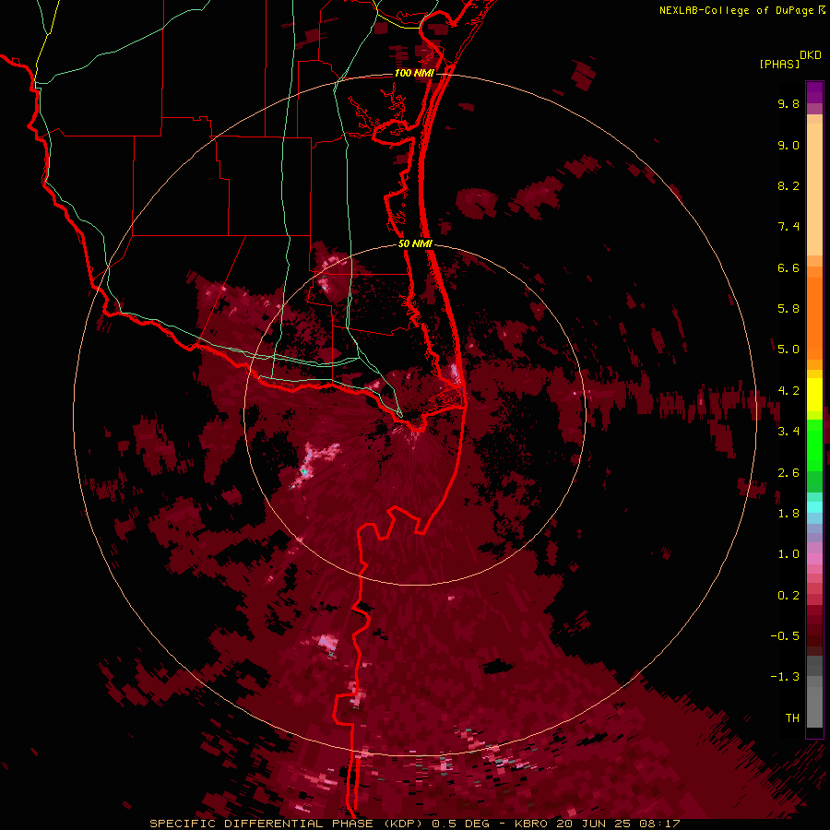830x830 pixels.
Task: Click the purple top segment of color bar
Action: point(814,92)
